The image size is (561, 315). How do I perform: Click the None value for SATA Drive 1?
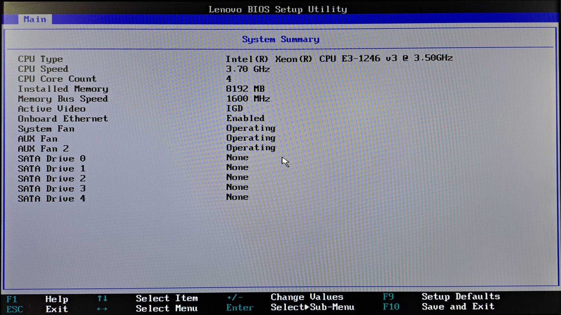(237, 167)
